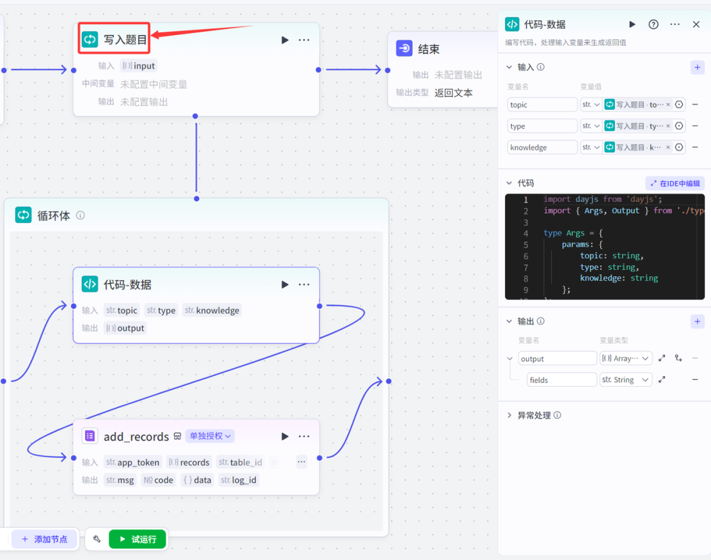Viewport: 711px width, 560px height.
Task: Clear the topic variable reference
Action: click(x=668, y=105)
